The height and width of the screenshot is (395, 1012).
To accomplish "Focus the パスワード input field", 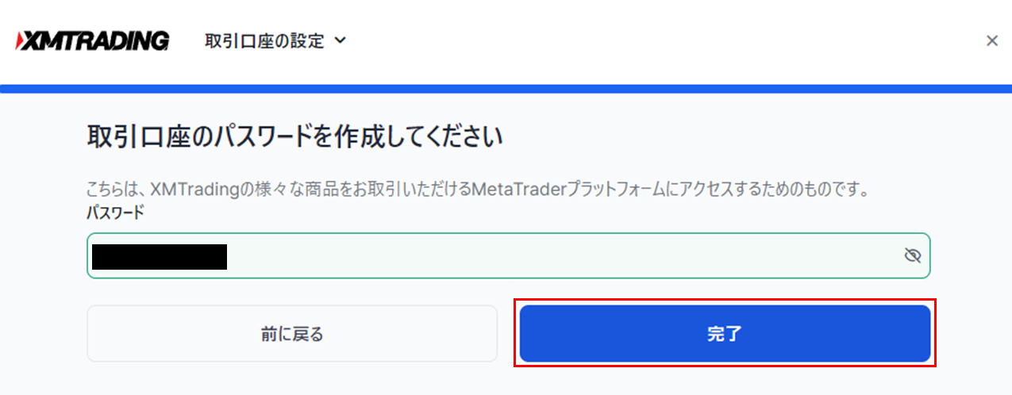I will click(508, 255).
